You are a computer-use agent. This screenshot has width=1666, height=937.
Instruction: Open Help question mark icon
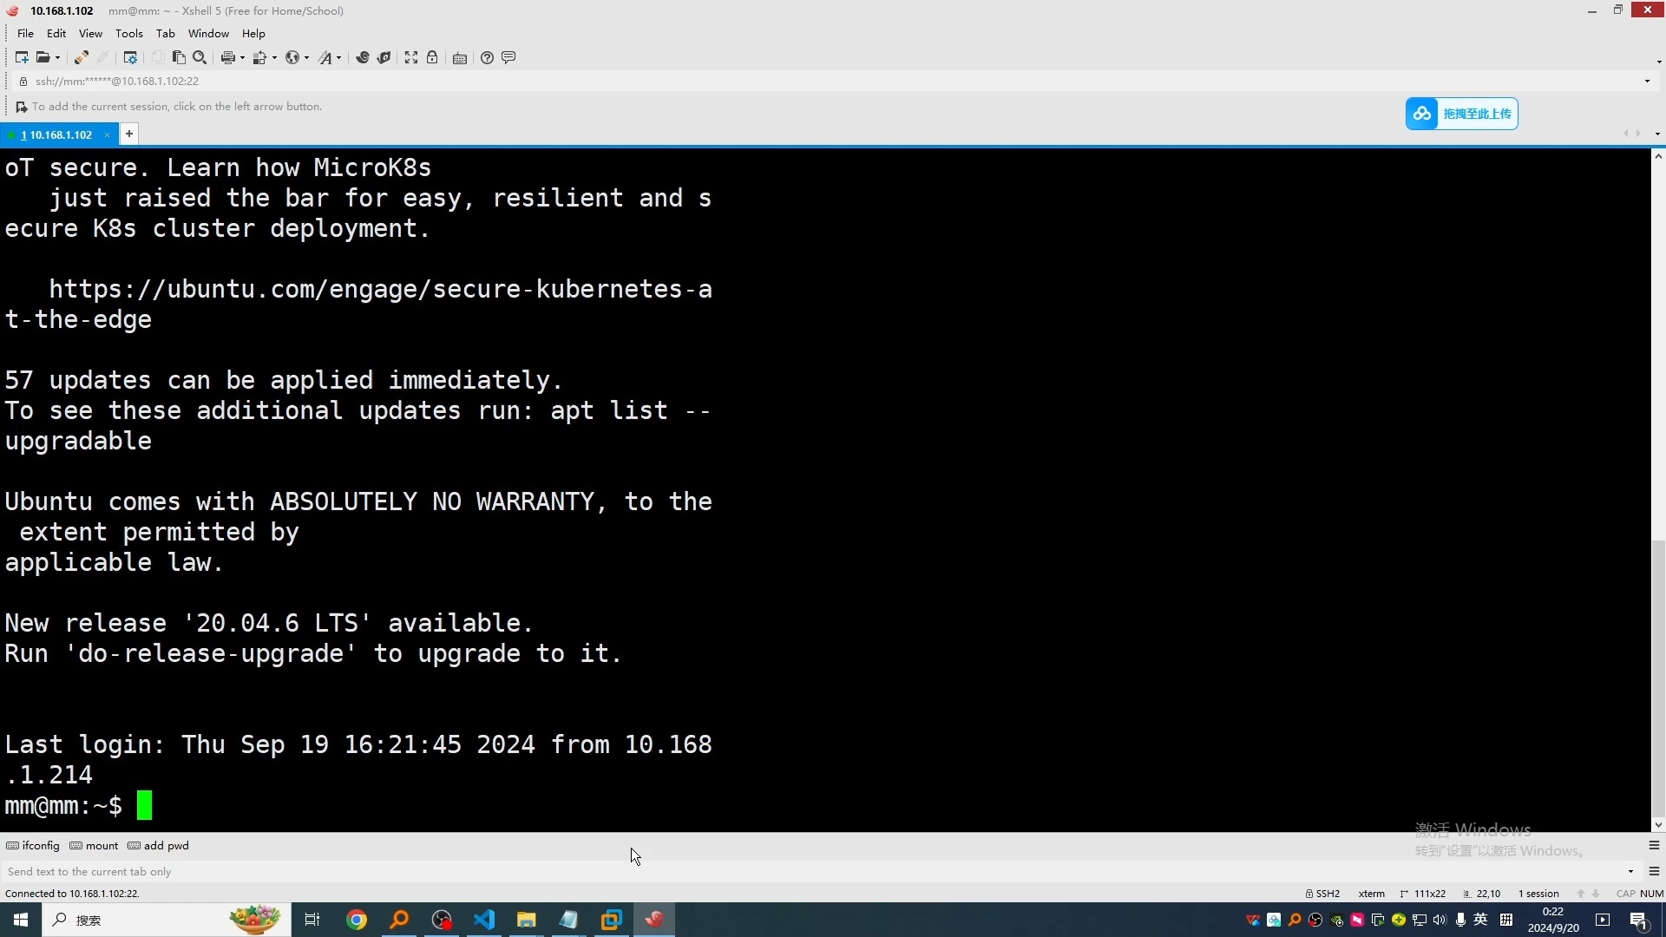487,57
